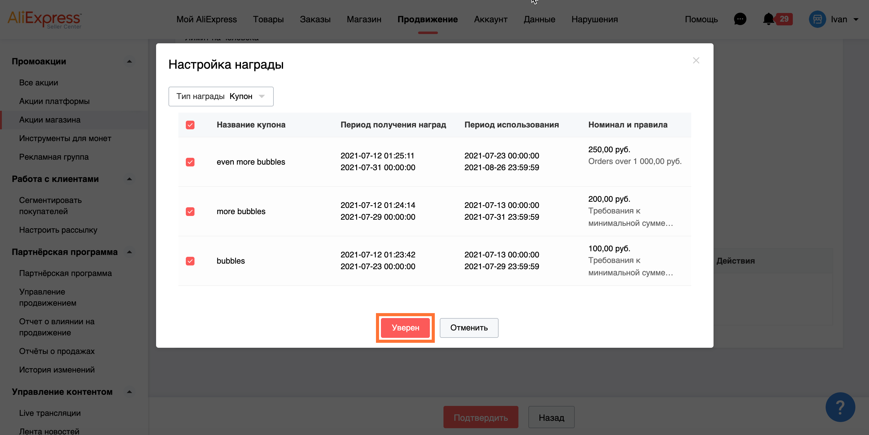
Task: Open the notifications bell icon
Action: click(768, 19)
